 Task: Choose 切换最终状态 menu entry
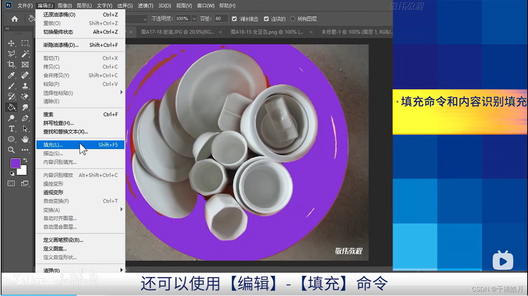pyautogui.click(x=80, y=32)
